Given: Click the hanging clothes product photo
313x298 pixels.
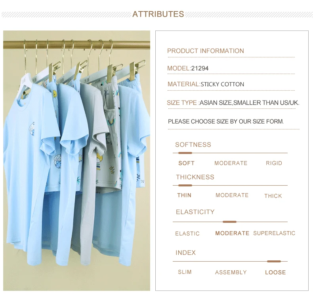Looking at the screenshot, I should [76, 160].
